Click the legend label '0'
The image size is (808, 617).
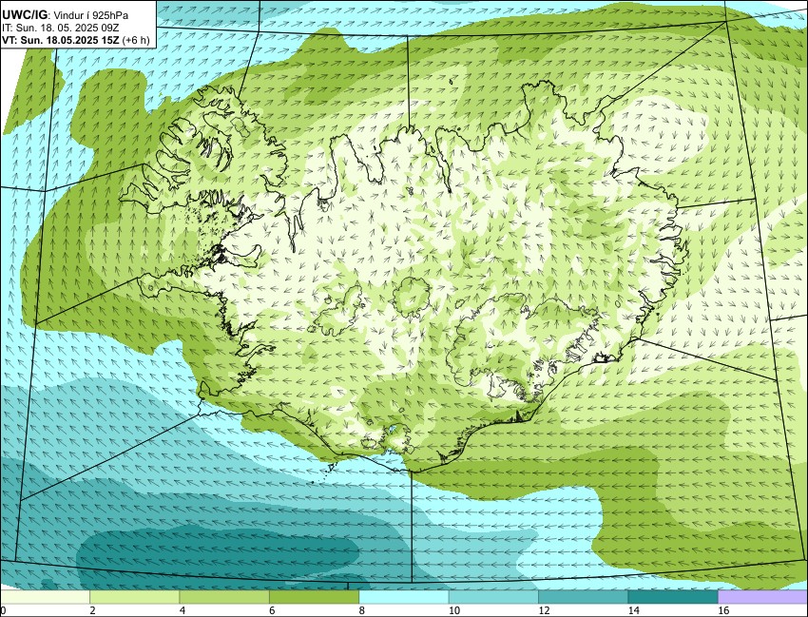pyautogui.click(x=3, y=610)
